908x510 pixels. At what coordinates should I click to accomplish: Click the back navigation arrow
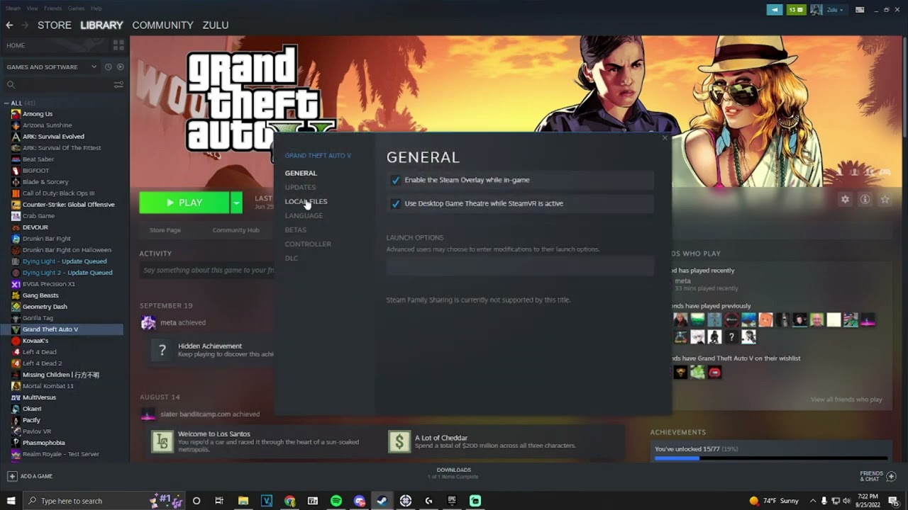[9, 25]
